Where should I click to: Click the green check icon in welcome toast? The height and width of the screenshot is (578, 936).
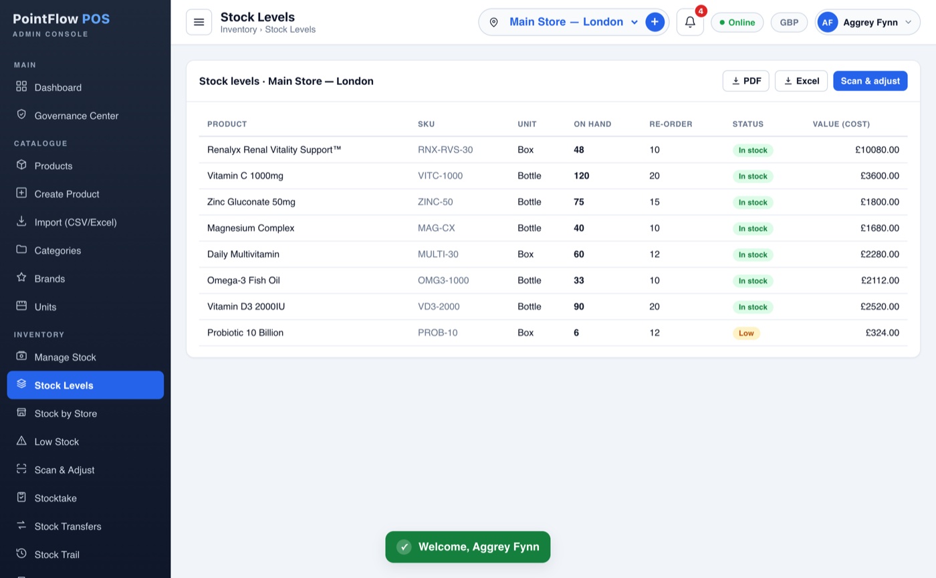(404, 547)
